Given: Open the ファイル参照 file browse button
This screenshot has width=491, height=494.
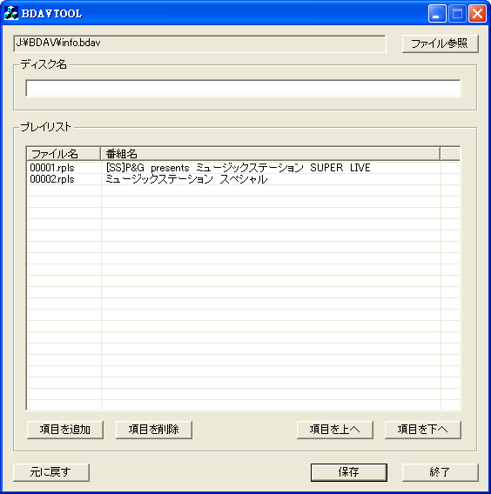Looking at the screenshot, I should (x=440, y=43).
